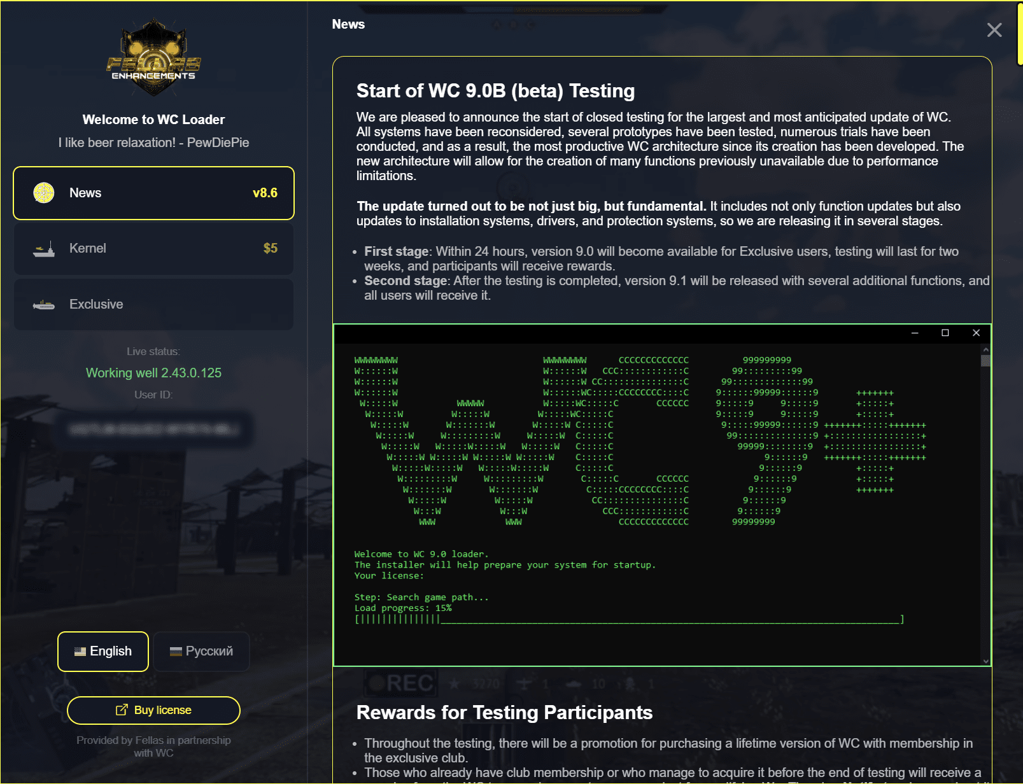Viewport: 1023px width, 784px height.
Task: Select the Kernel menu item
Action: (153, 248)
